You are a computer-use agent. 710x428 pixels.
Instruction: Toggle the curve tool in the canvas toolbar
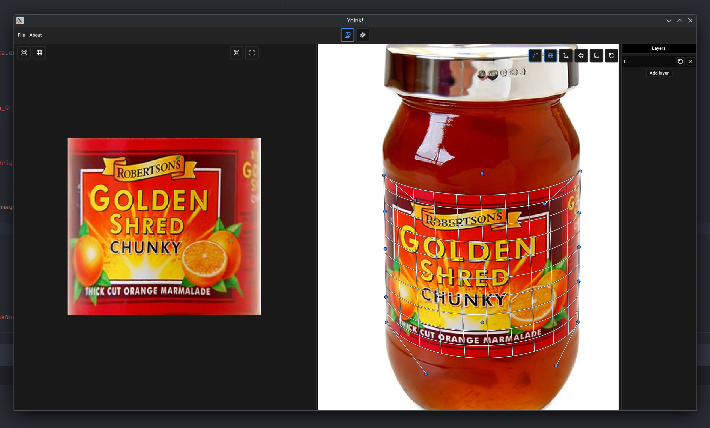pos(535,56)
